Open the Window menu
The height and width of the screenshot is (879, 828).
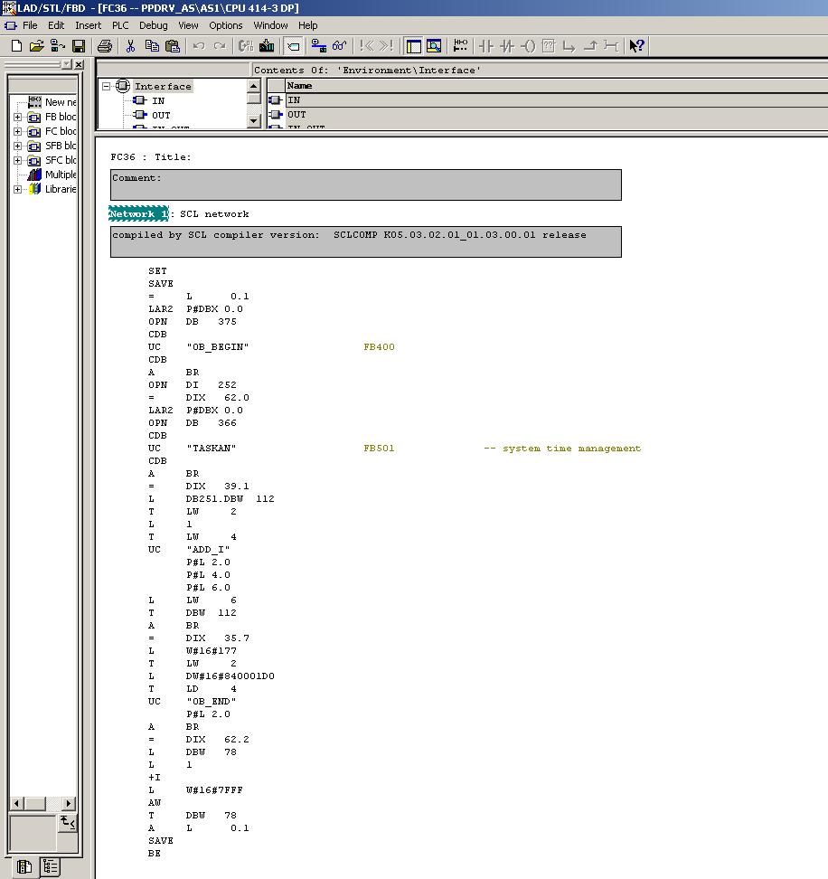coord(270,25)
